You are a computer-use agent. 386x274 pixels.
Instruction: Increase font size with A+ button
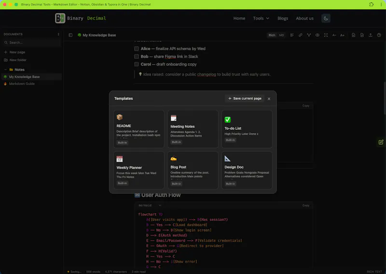(x=343, y=35)
